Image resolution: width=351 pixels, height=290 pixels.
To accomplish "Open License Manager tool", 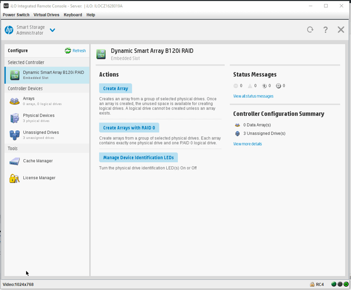I will click(47, 178).
